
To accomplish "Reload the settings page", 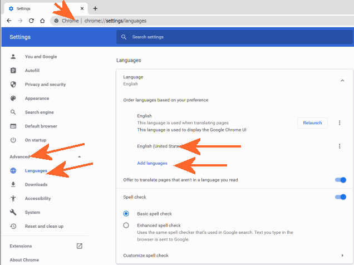I will (x=31, y=21).
